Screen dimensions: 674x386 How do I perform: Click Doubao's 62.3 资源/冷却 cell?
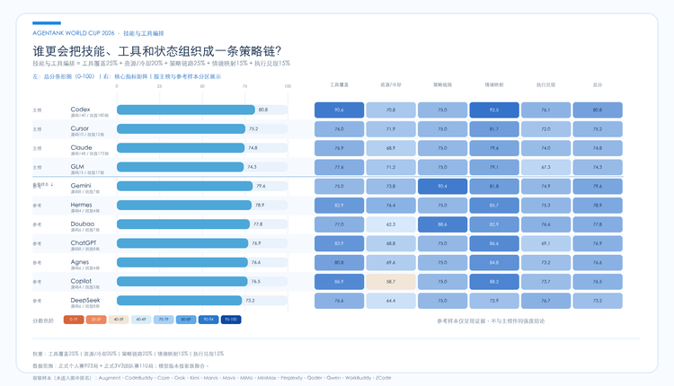click(x=391, y=224)
